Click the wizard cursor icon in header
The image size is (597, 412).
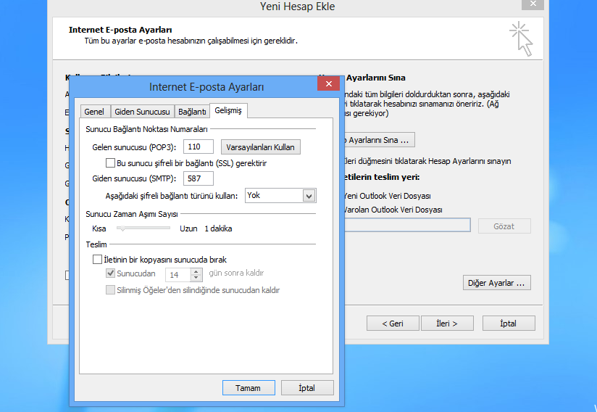pyautogui.click(x=520, y=38)
